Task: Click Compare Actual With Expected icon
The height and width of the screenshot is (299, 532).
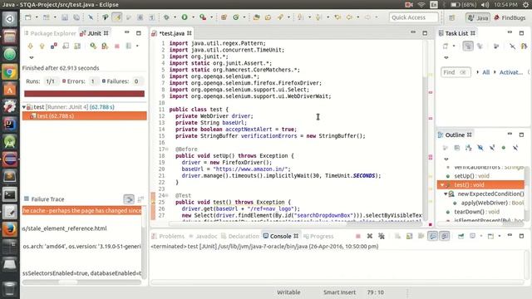Action: coord(140,199)
